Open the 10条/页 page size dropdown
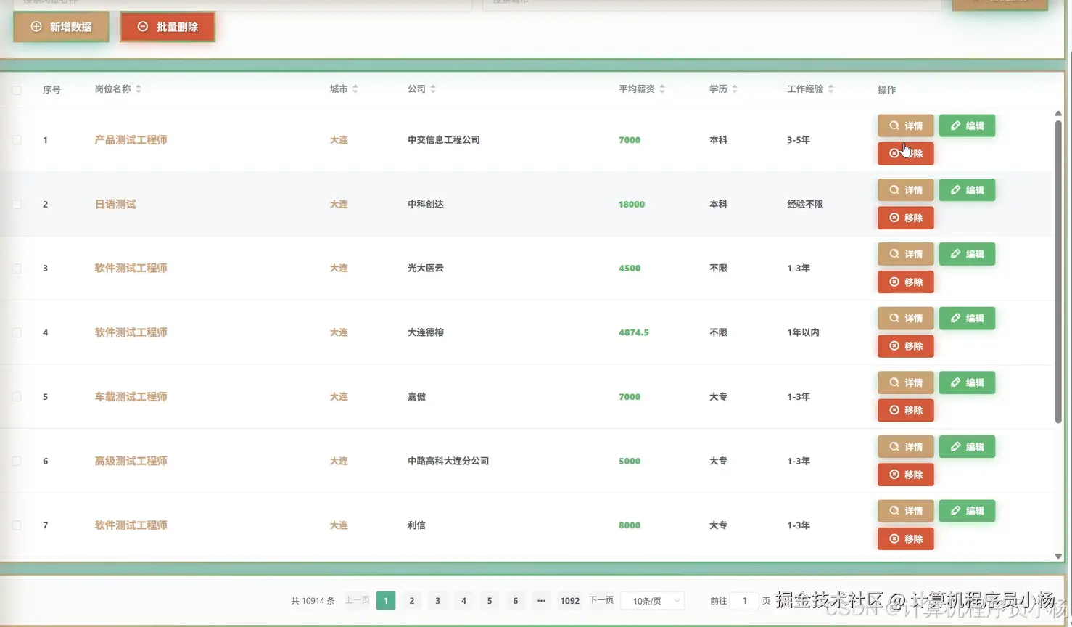The image size is (1072, 627). point(653,601)
